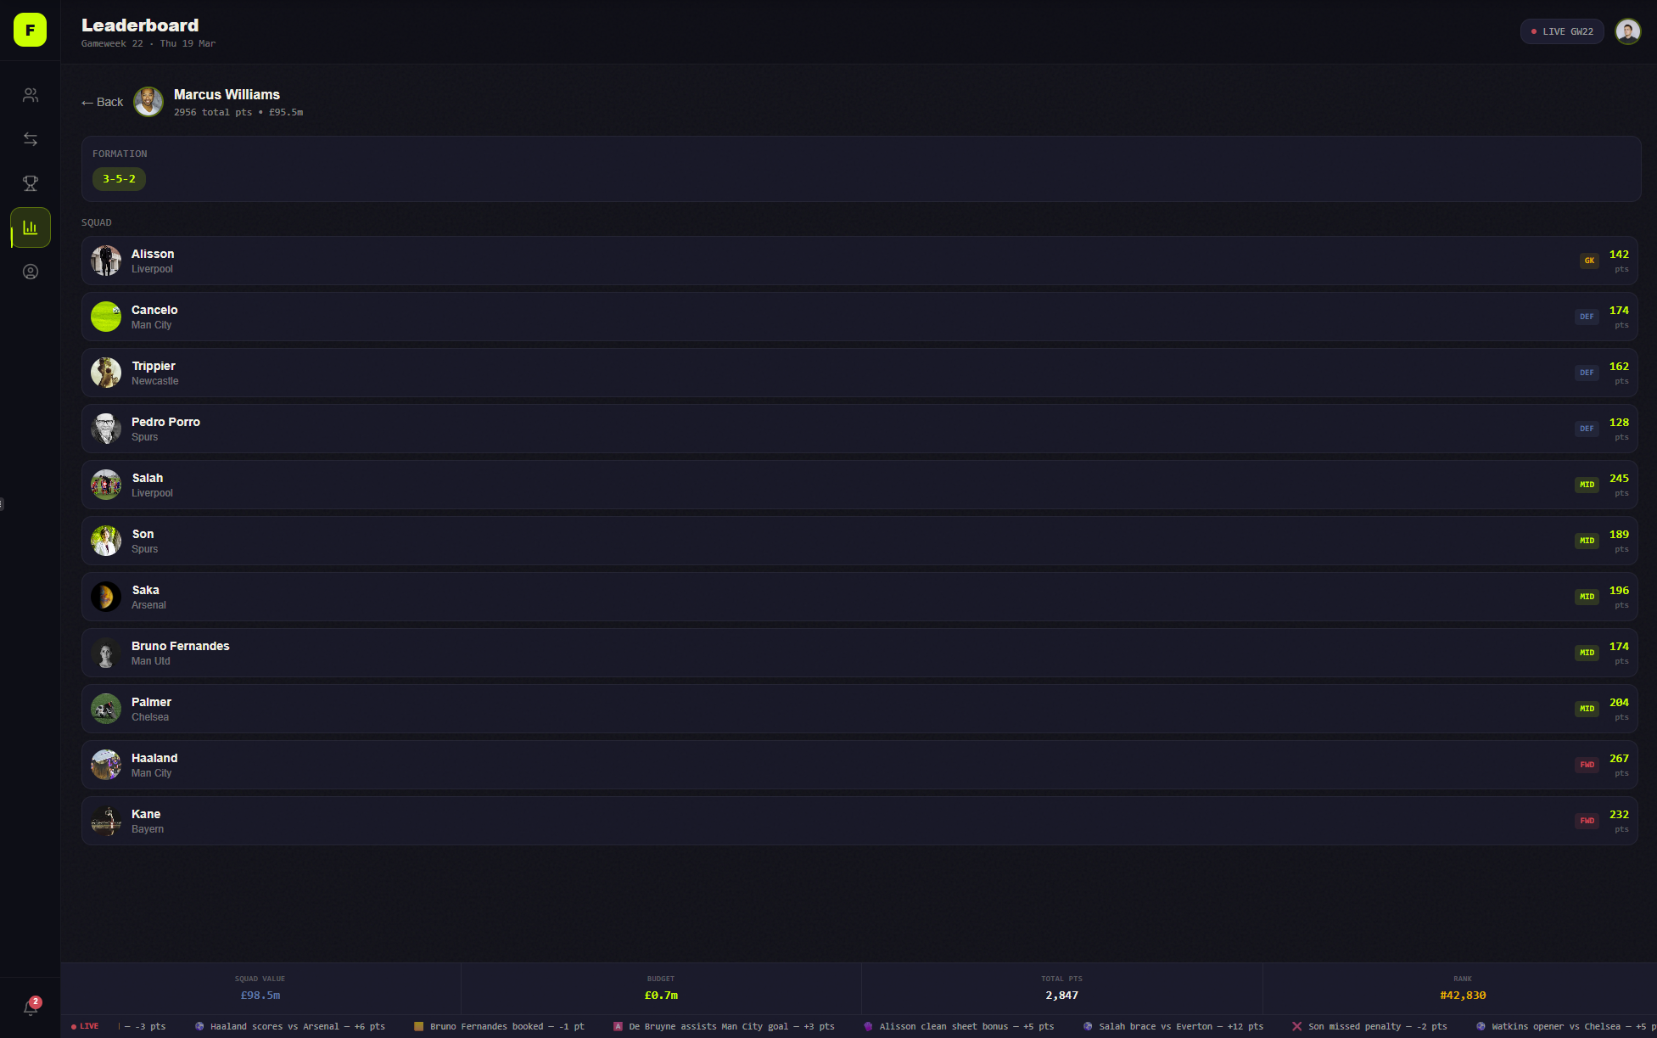This screenshot has width=1657, height=1038.
Task: Click the green F app logo
Action: tap(30, 31)
